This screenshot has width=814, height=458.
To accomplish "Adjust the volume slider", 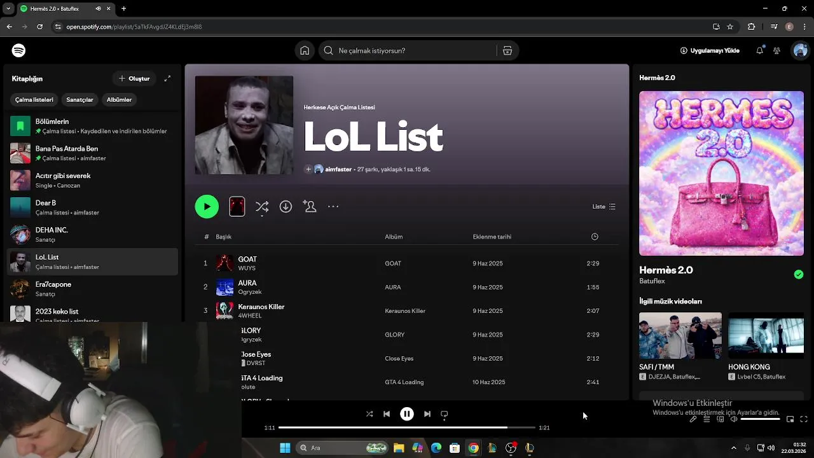I will coord(760,419).
